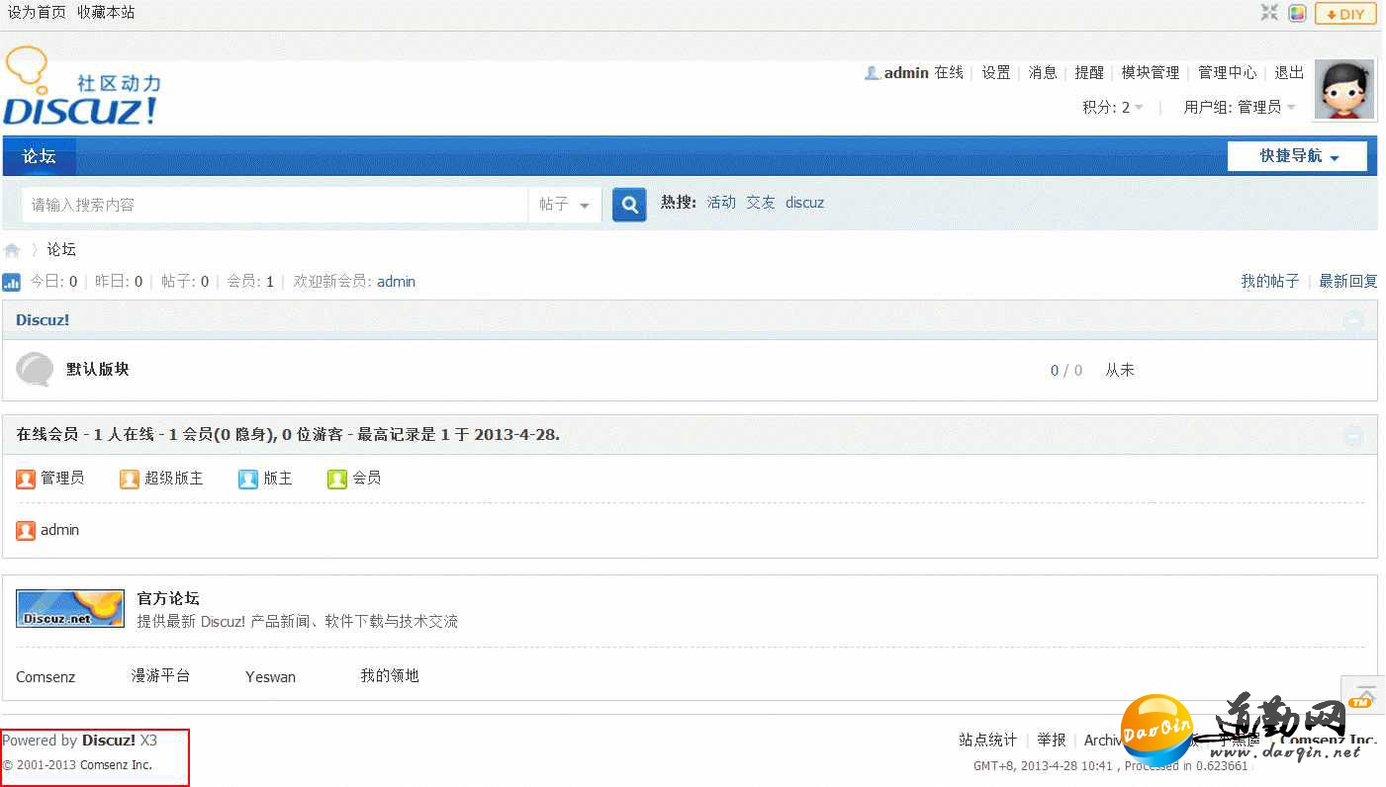1386x787 pixels.
Task: Collapse the Discuz! category section
Action: coord(1353,320)
